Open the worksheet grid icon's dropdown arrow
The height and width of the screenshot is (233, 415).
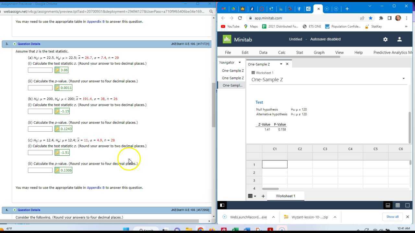point(255,196)
